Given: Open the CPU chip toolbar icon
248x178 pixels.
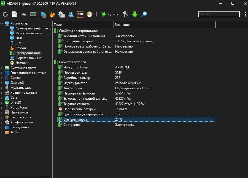Looking at the screenshot, I should click(x=24, y=15).
